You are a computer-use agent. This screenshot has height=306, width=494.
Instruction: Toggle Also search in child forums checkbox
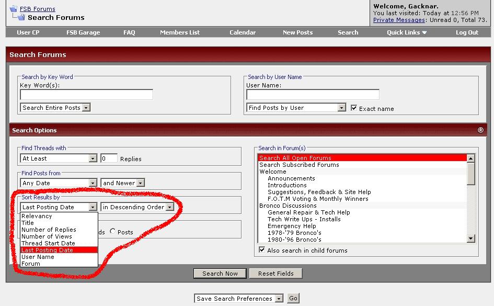coord(262,250)
